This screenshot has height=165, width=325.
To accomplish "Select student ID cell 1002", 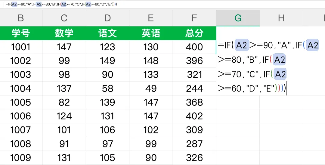I will tap(21, 61).
